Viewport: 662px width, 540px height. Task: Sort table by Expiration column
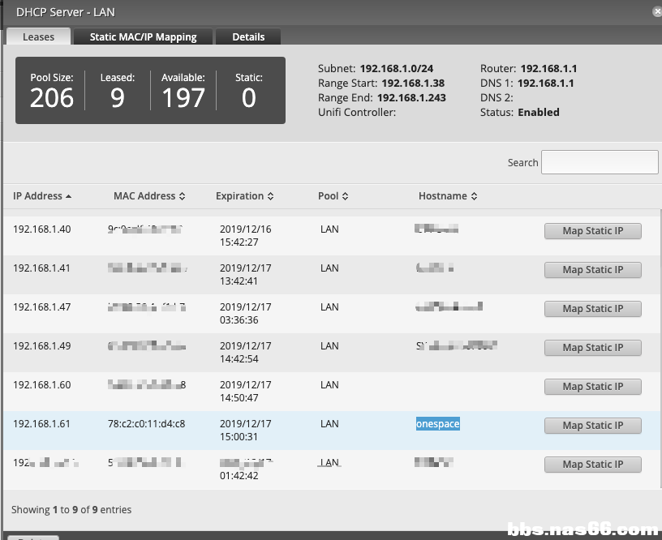244,196
